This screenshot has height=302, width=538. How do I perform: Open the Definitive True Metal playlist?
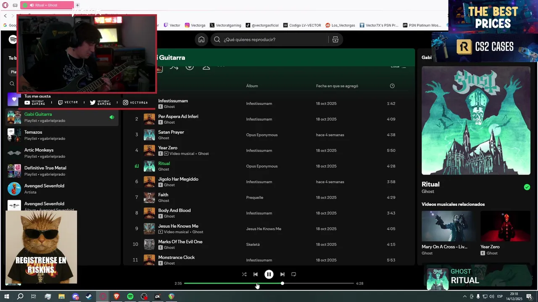coord(62,171)
